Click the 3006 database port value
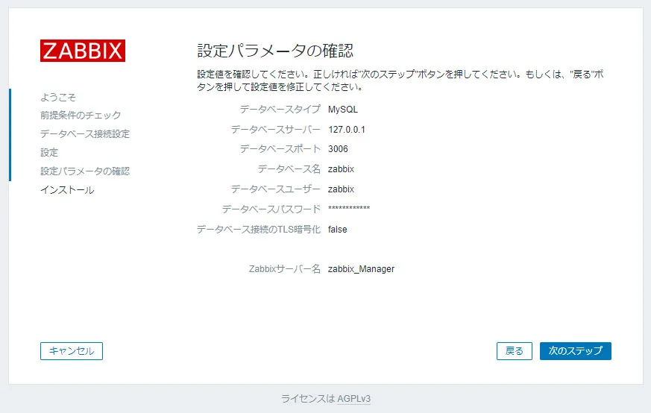The width and height of the screenshot is (651, 413). point(338,149)
